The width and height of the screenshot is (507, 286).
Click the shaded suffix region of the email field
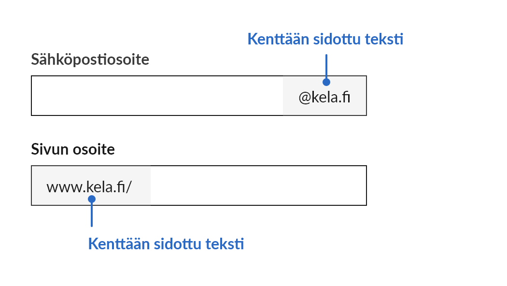click(x=324, y=95)
